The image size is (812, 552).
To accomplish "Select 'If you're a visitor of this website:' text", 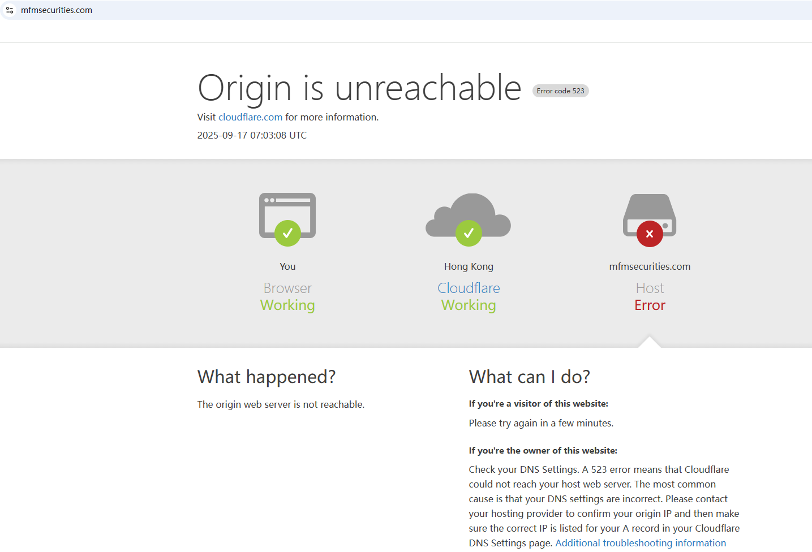I will [539, 404].
